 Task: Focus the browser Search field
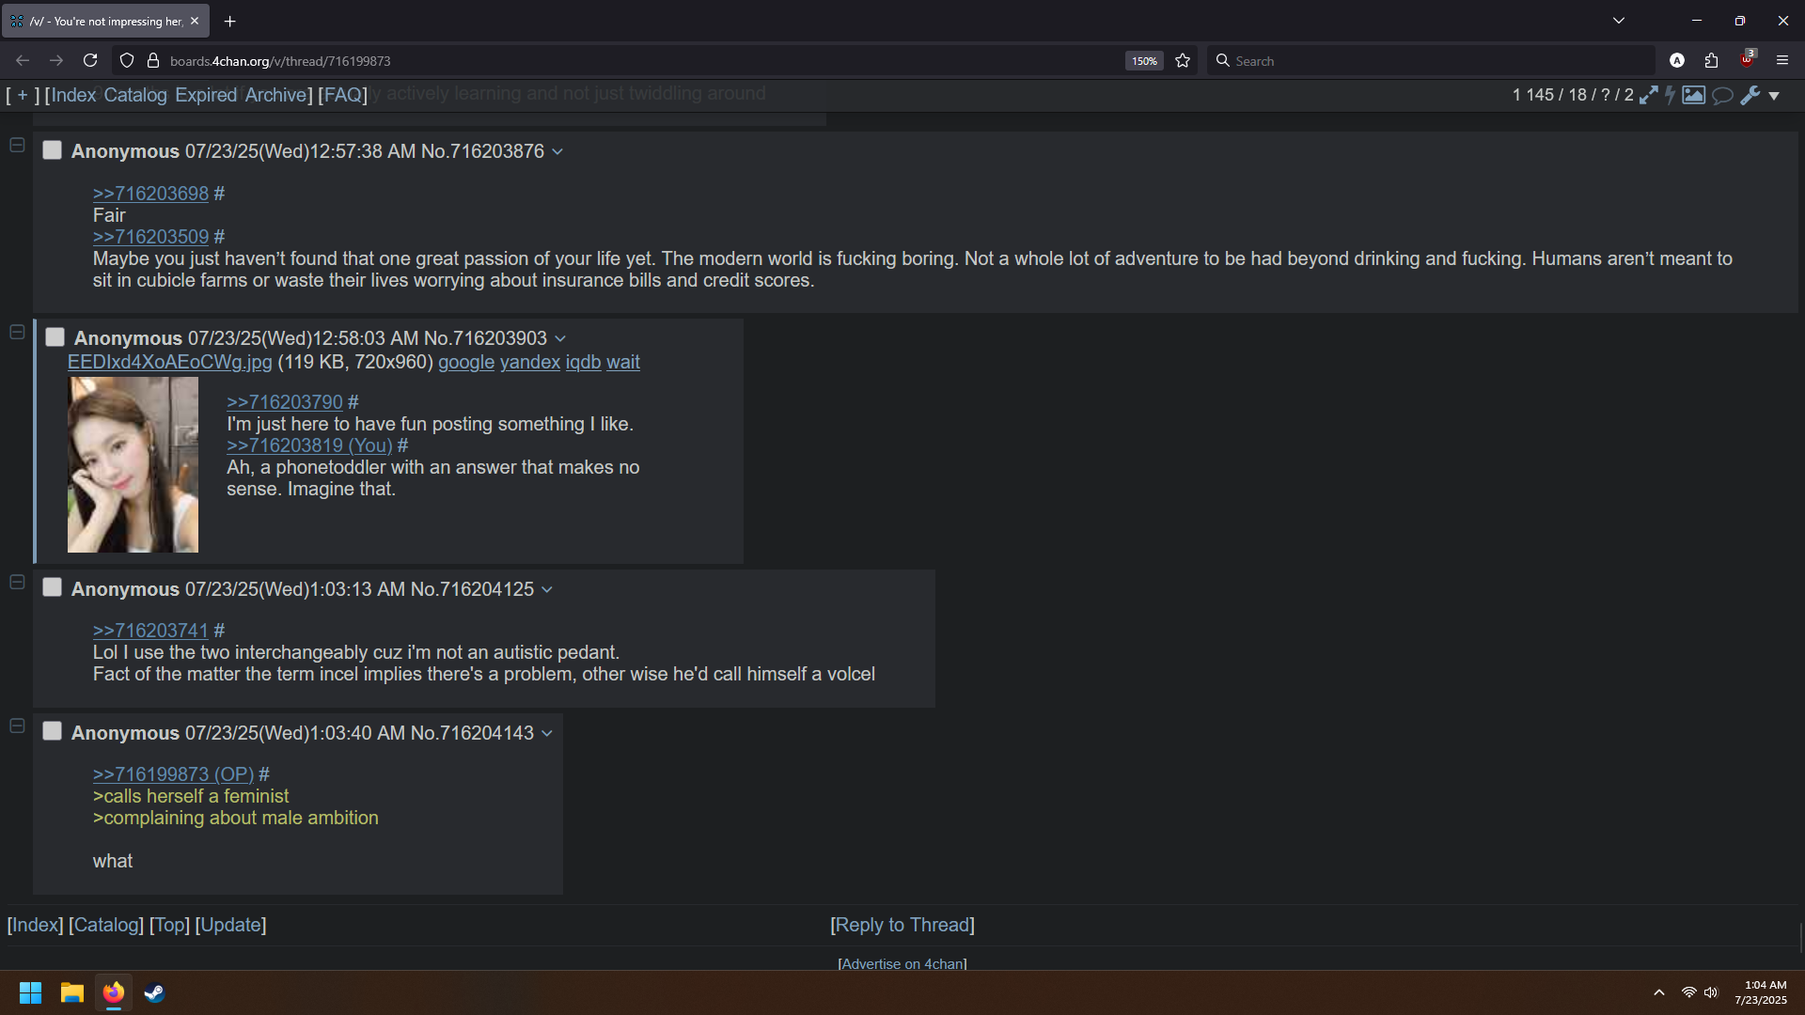coord(1431,60)
